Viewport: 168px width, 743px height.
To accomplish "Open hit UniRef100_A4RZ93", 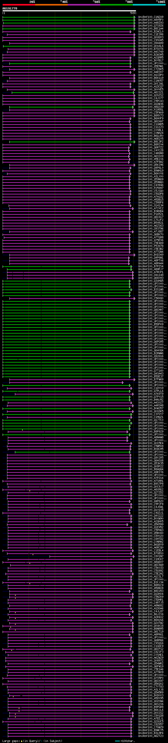I will tap(151, 23).
